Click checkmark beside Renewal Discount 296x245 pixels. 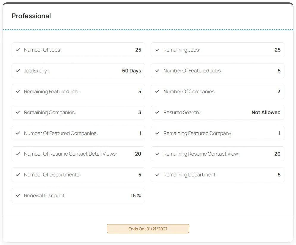[18, 196]
